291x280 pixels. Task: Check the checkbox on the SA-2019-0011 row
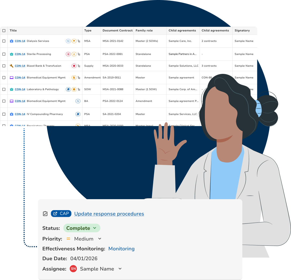pyautogui.click(x=4, y=77)
